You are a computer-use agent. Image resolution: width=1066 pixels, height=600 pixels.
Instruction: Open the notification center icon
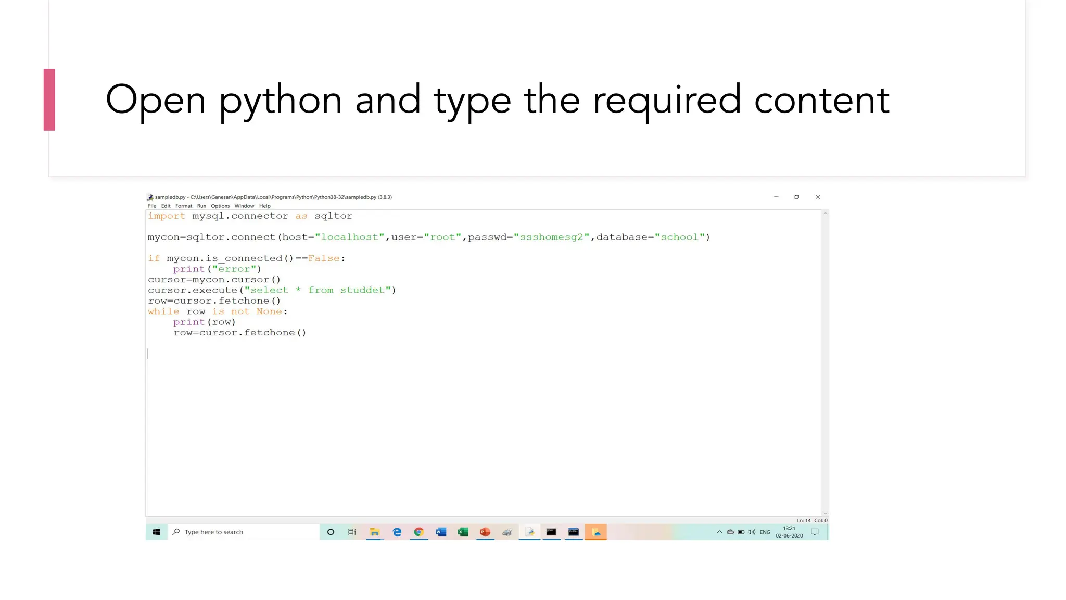(x=815, y=532)
